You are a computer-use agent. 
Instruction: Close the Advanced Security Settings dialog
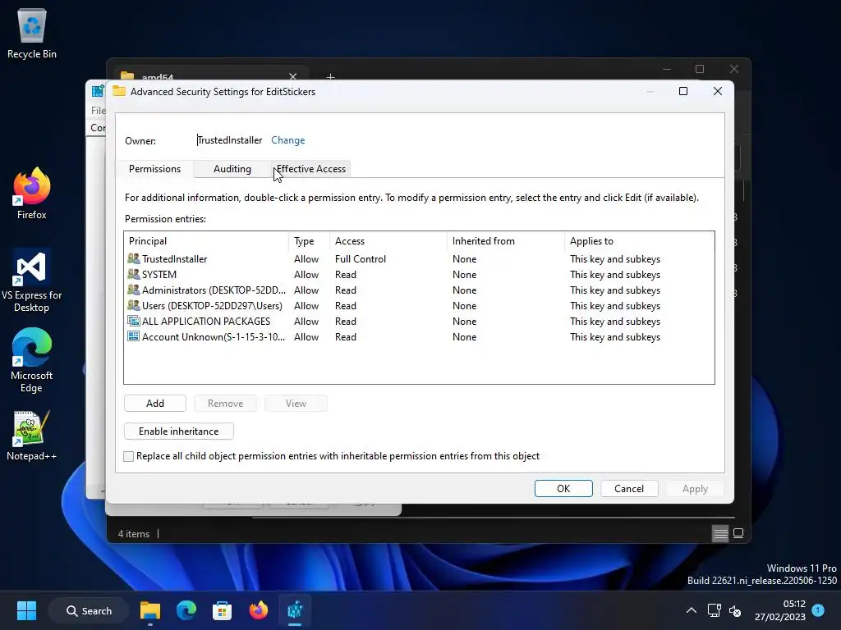click(x=718, y=91)
